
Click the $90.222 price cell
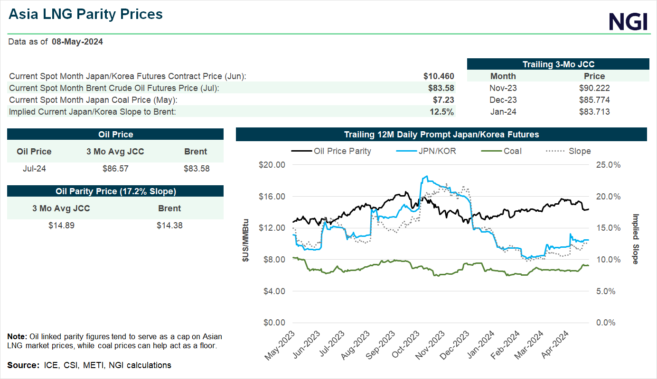[594, 88]
